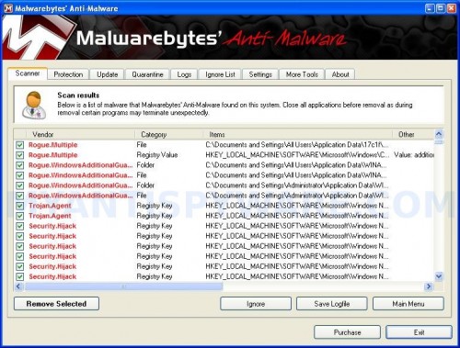
Task: Click the Malwarebytes title bar logo icon
Action: coord(8,8)
